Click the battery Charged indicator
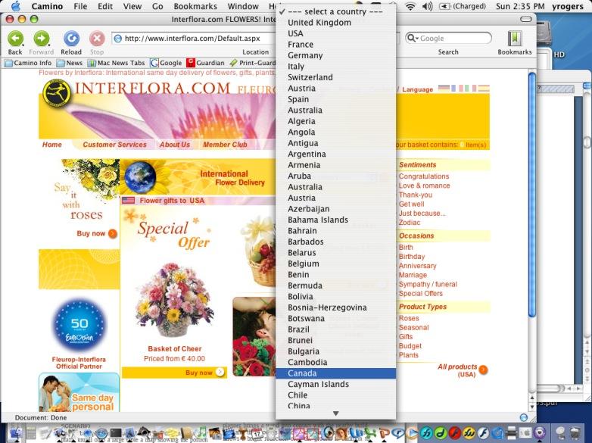The height and width of the screenshot is (443, 592). coord(463,6)
